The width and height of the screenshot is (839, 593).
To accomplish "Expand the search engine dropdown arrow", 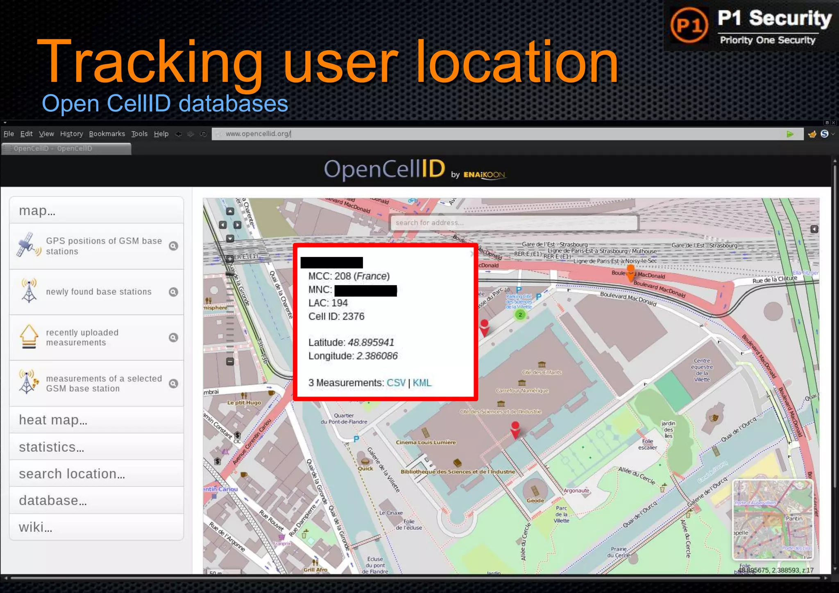I will coord(833,134).
